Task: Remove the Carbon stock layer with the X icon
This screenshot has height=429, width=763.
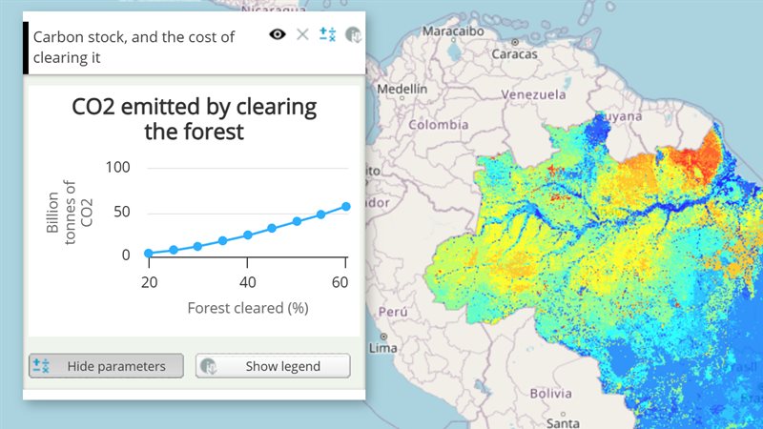Action: tap(302, 34)
